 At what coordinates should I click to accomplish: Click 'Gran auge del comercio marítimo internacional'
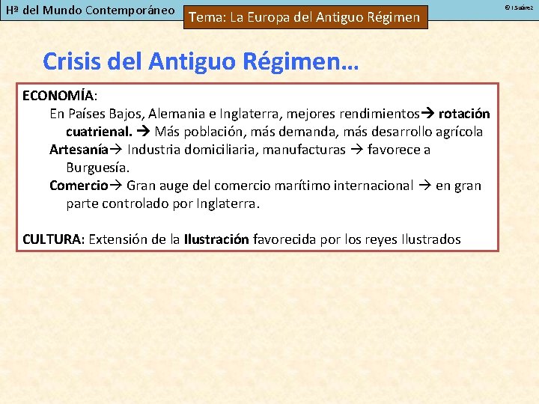269,186
